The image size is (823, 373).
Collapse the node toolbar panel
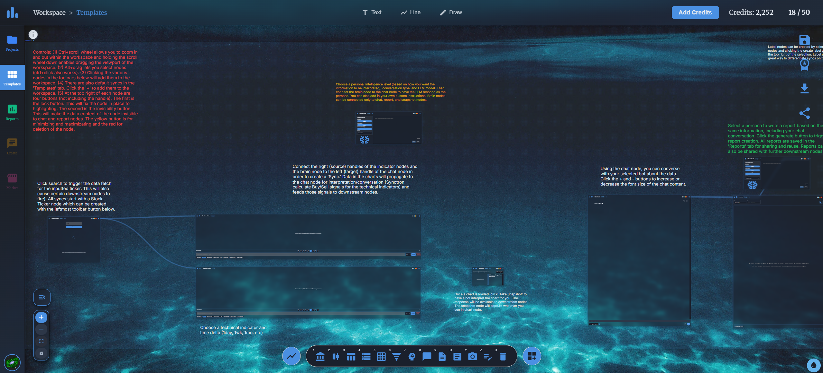click(x=42, y=297)
